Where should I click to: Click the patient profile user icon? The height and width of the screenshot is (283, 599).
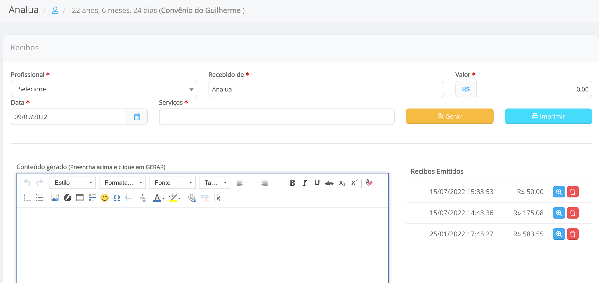pos(55,10)
